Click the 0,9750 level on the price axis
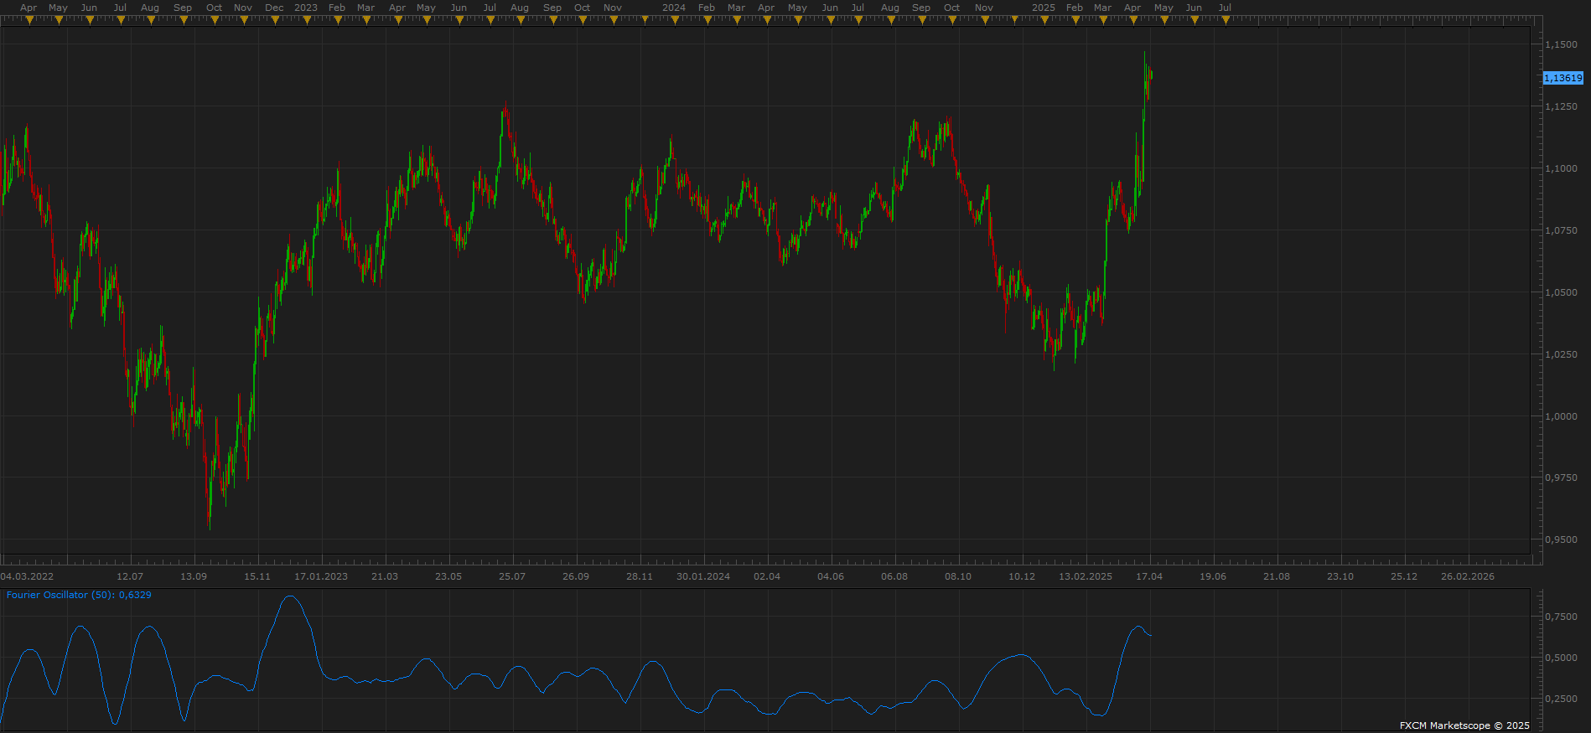The width and height of the screenshot is (1591, 733). [1561, 477]
